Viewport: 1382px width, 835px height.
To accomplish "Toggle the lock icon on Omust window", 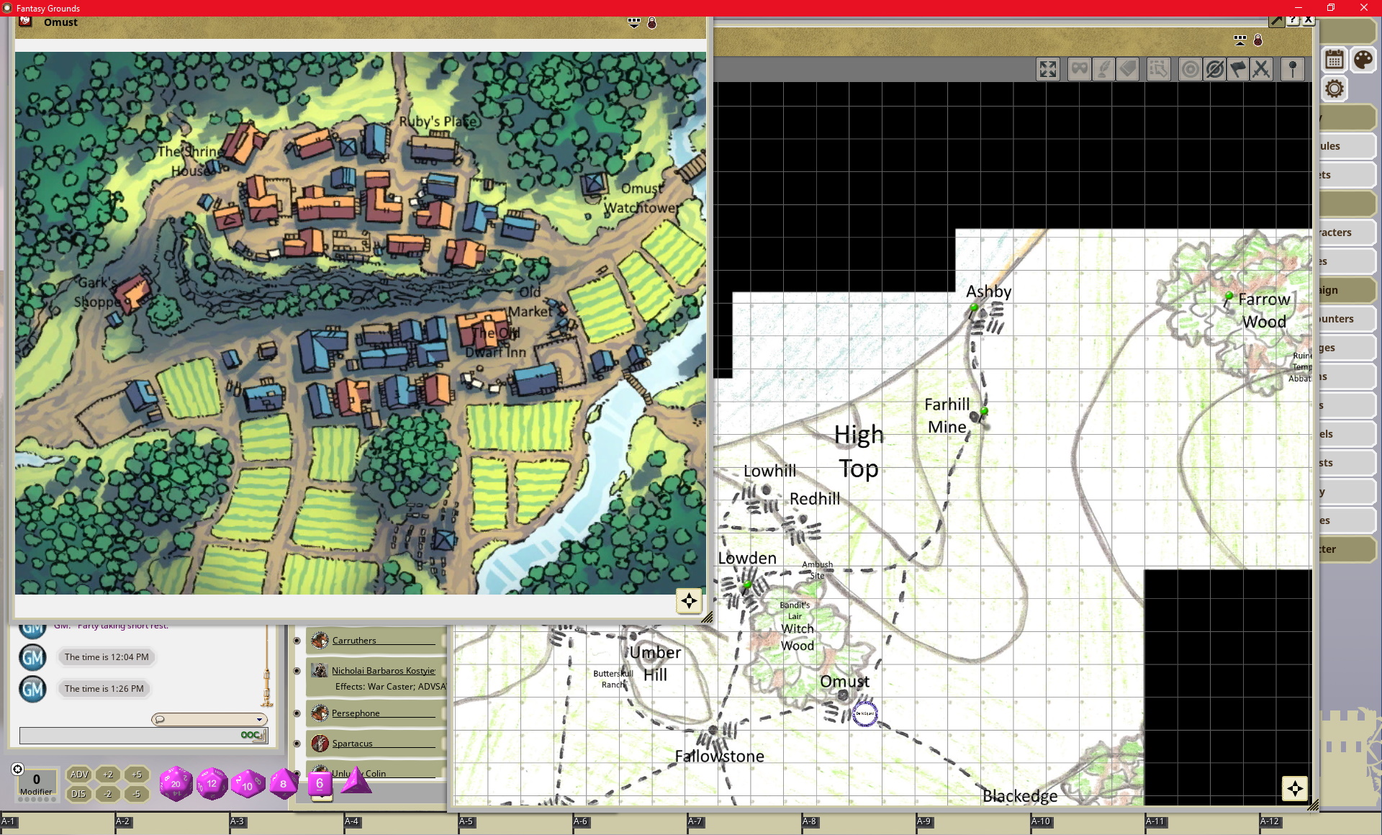I will click(x=651, y=22).
